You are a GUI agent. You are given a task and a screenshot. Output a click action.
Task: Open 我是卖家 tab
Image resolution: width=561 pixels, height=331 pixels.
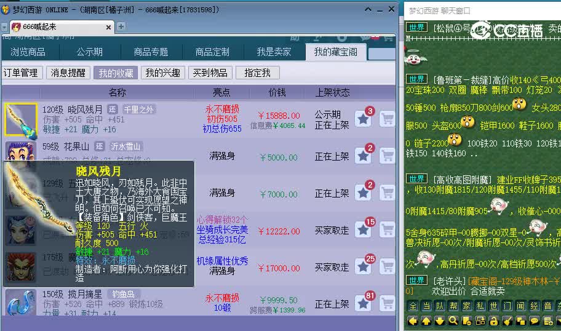274,52
